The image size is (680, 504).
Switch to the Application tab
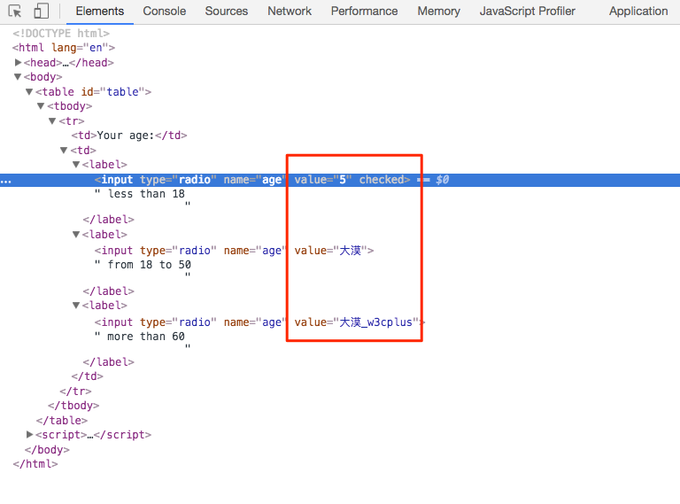[638, 12]
